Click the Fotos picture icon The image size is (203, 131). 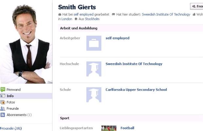(3, 102)
